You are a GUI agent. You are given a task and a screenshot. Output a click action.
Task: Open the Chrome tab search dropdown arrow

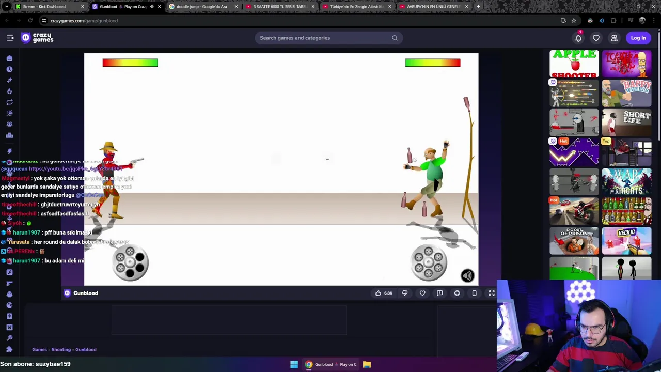point(6,7)
